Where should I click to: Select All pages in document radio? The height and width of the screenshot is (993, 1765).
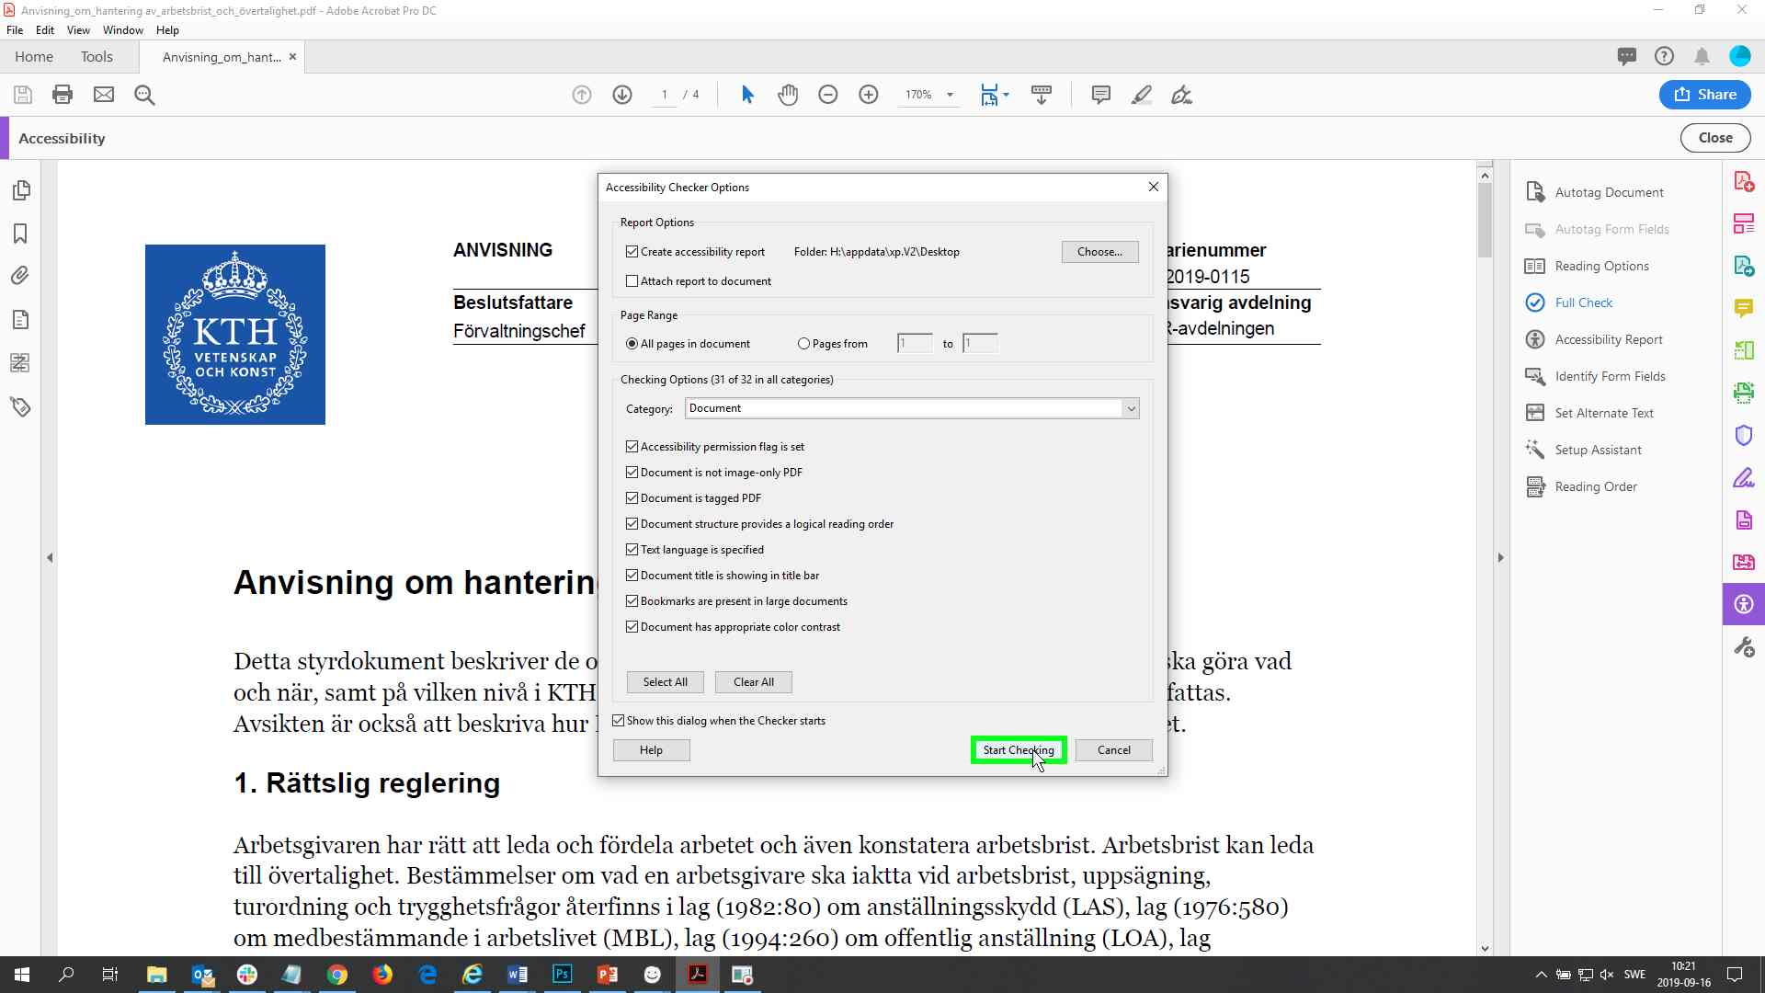coord(632,344)
